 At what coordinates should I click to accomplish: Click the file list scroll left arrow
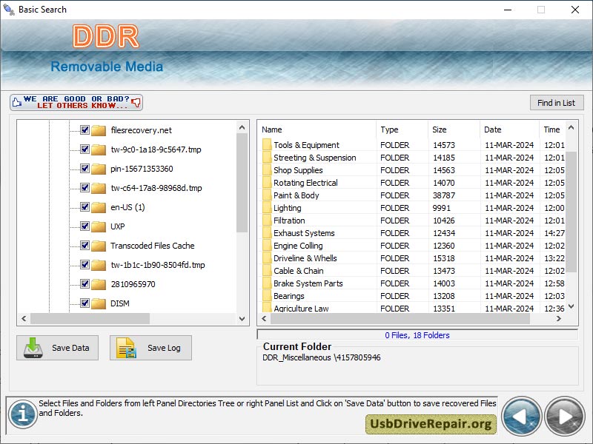click(264, 319)
